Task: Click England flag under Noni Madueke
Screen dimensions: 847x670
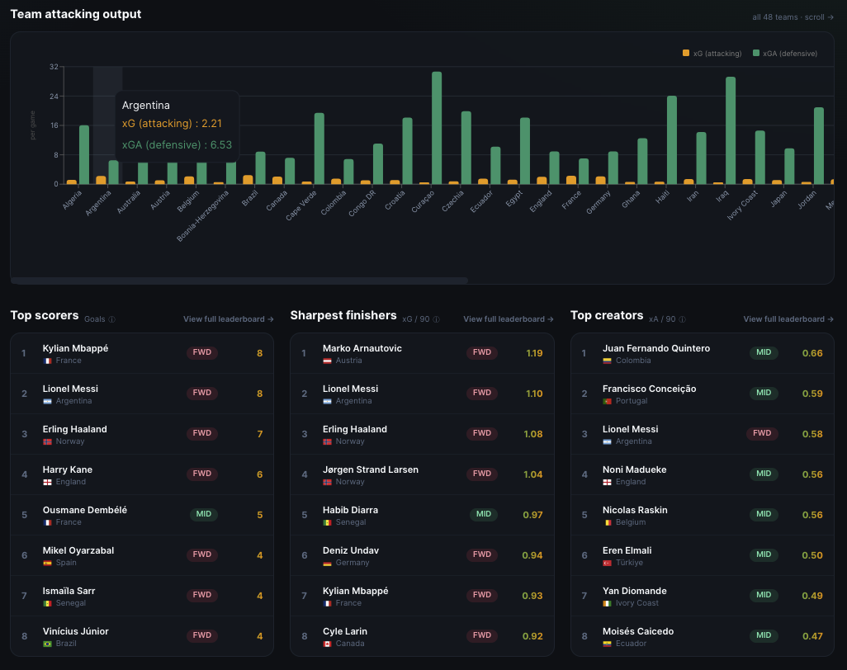Action: 607,482
